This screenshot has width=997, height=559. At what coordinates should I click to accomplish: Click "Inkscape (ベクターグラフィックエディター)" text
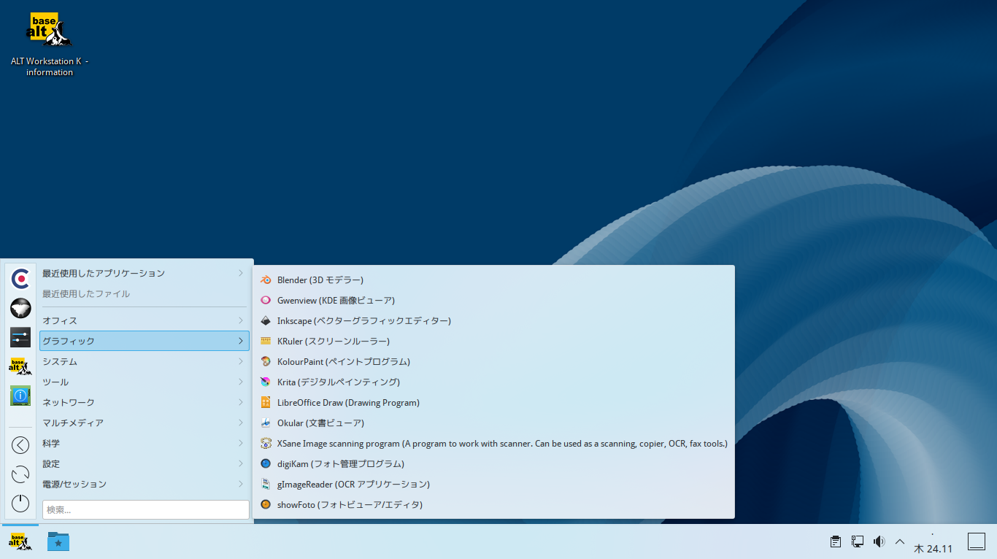coord(364,320)
